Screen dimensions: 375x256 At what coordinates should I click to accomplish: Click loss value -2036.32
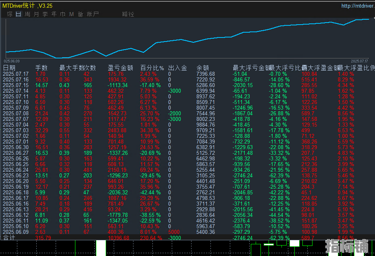(x=118, y=192)
